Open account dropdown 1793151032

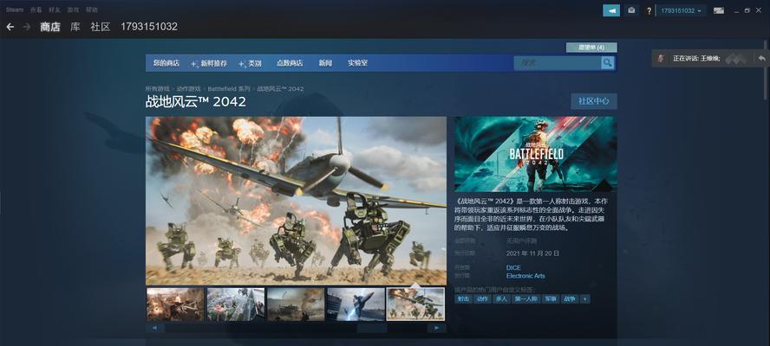(x=681, y=10)
